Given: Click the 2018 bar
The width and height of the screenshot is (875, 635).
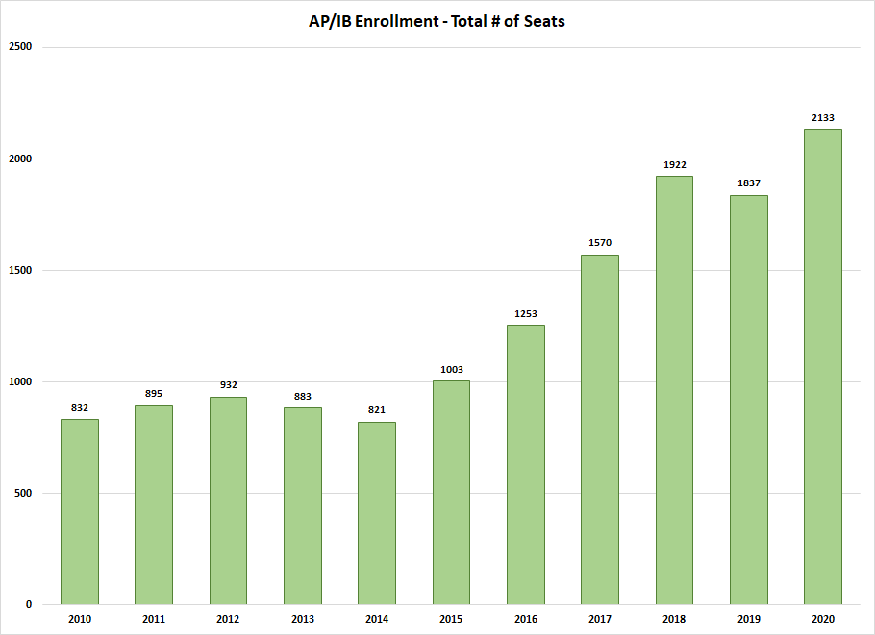Looking at the screenshot, I should point(675,390).
